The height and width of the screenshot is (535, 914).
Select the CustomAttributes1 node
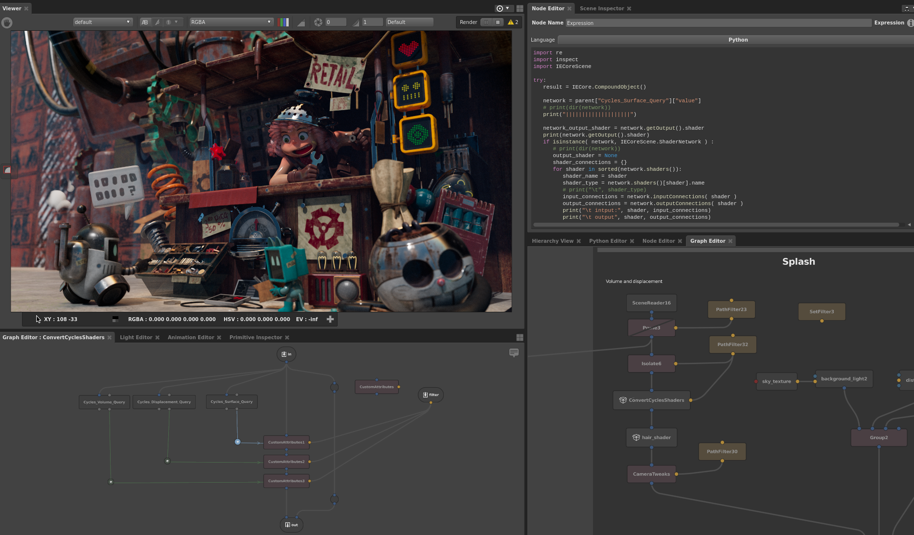[286, 442]
